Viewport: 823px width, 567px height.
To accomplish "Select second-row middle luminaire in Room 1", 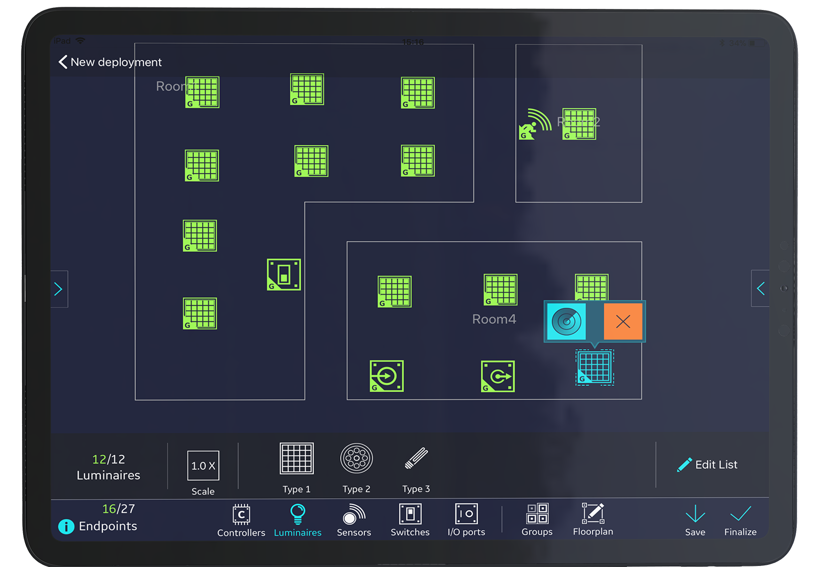I will [x=311, y=161].
